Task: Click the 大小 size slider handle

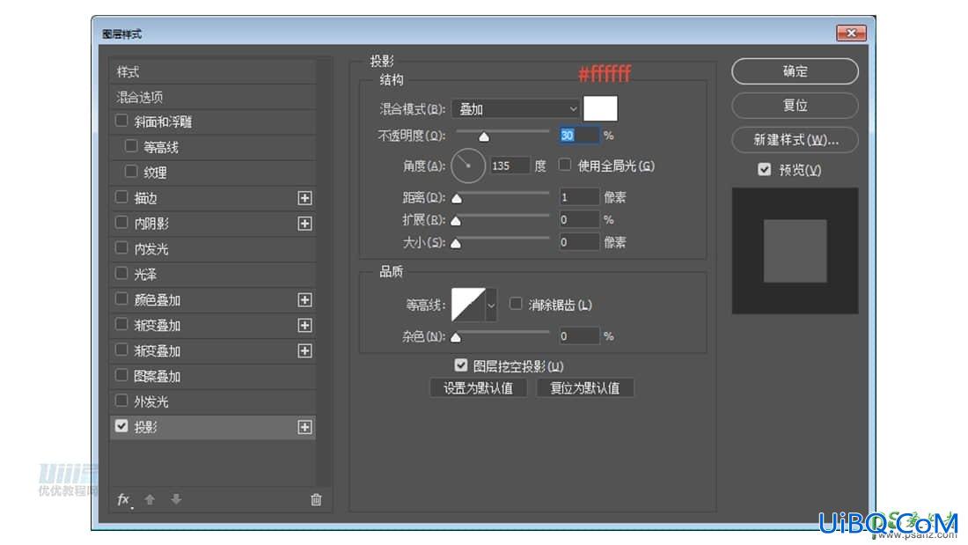Action: coord(456,244)
